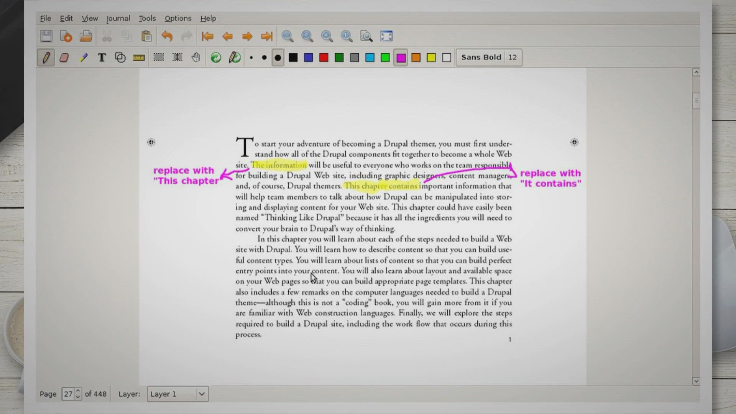Image resolution: width=736 pixels, height=414 pixels.
Task: Select the Eraser tool
Action: (64, 57)
